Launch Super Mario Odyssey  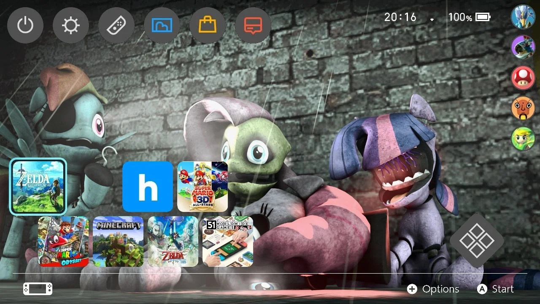pyautogui.click(x=63, y=242)
